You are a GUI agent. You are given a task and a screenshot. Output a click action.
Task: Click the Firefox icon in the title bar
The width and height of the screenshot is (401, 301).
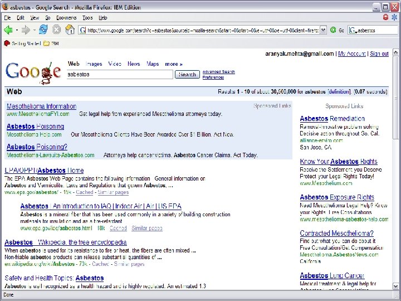click(x=6, y=7)
